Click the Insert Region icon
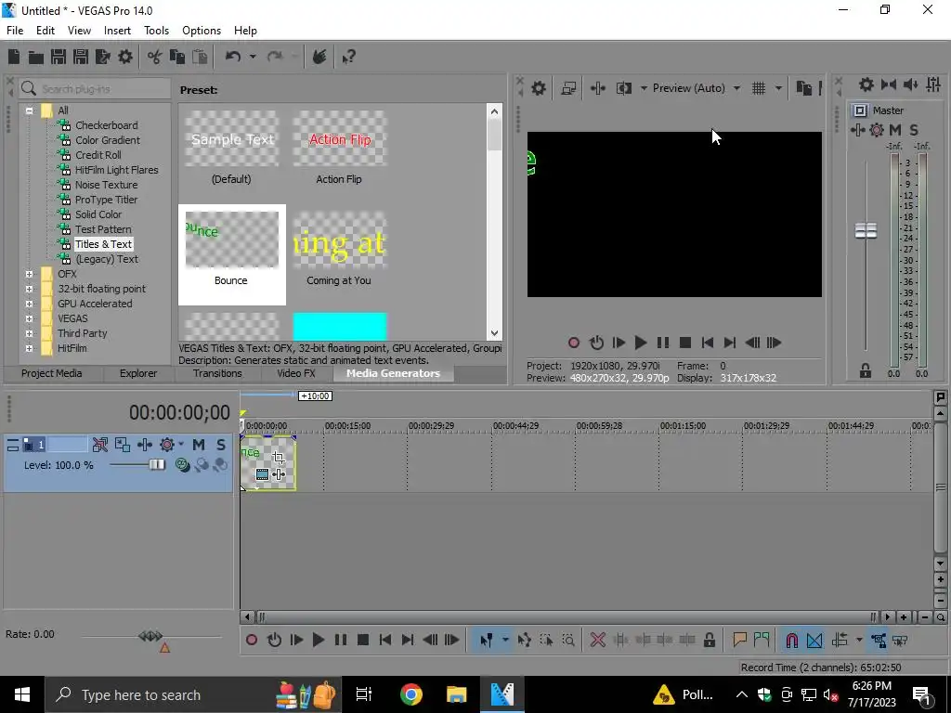951x713 pixels. click(x=762, y=641)
